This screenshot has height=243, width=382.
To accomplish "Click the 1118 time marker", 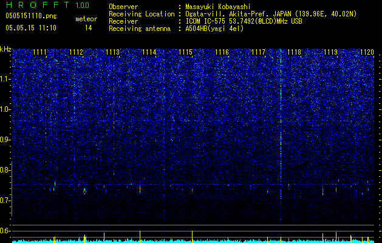I will [x=295, y=52].
